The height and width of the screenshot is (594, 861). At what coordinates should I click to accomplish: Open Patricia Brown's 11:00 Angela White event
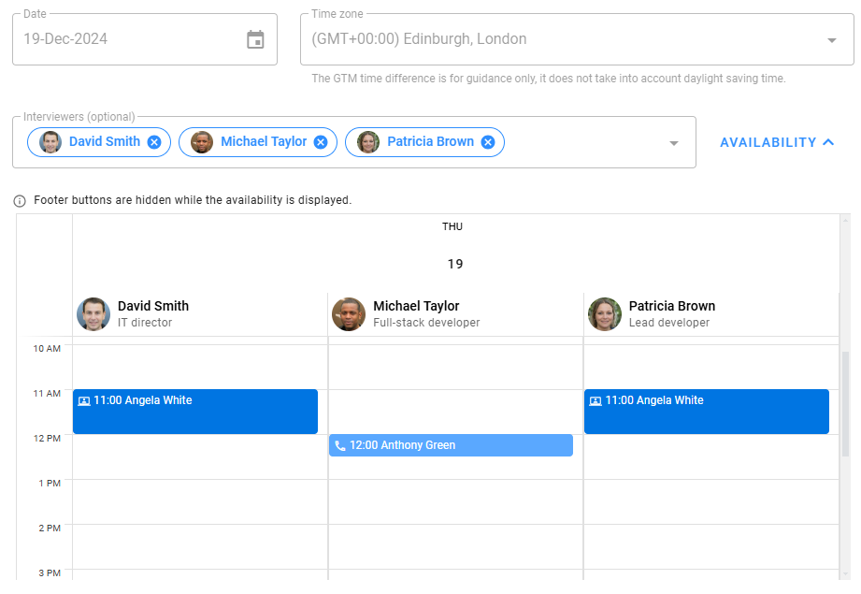point(706,412)
